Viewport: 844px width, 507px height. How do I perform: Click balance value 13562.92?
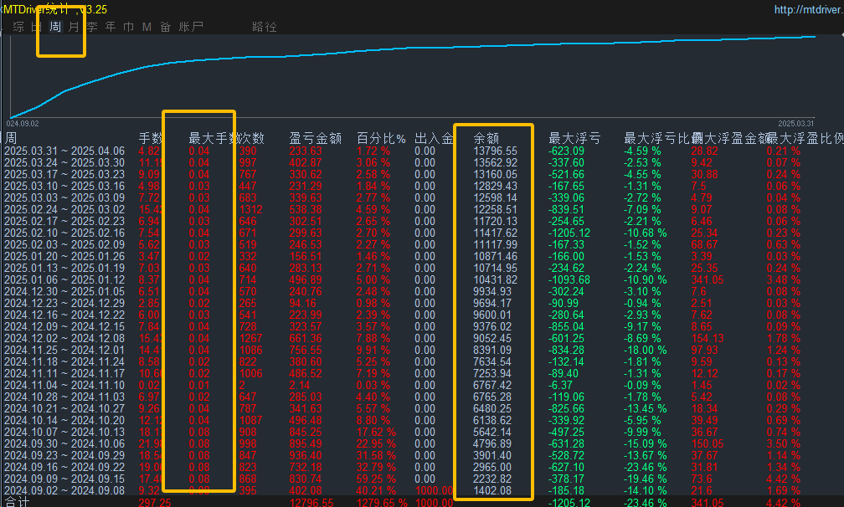495,163
